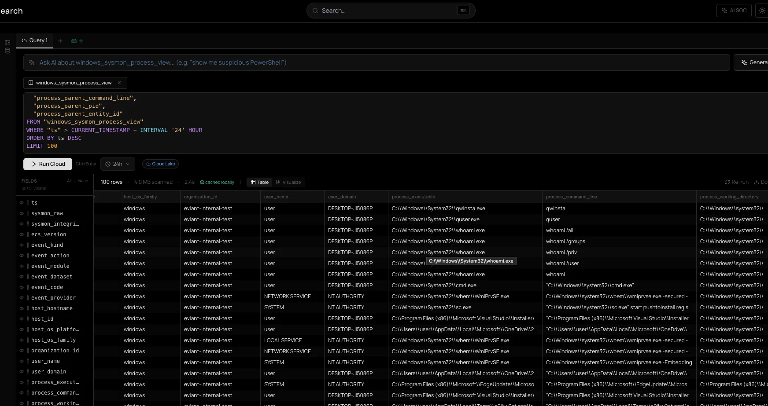Toggle visibility of sysmon_raw field

click(22, 213)
